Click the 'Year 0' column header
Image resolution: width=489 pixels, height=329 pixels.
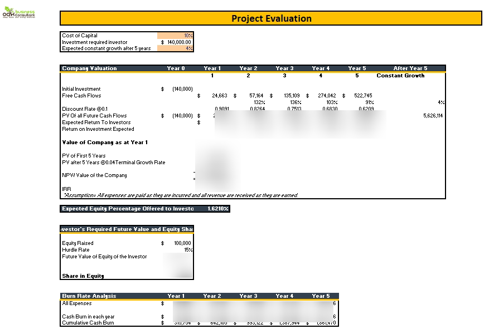(x=176, y=68)
